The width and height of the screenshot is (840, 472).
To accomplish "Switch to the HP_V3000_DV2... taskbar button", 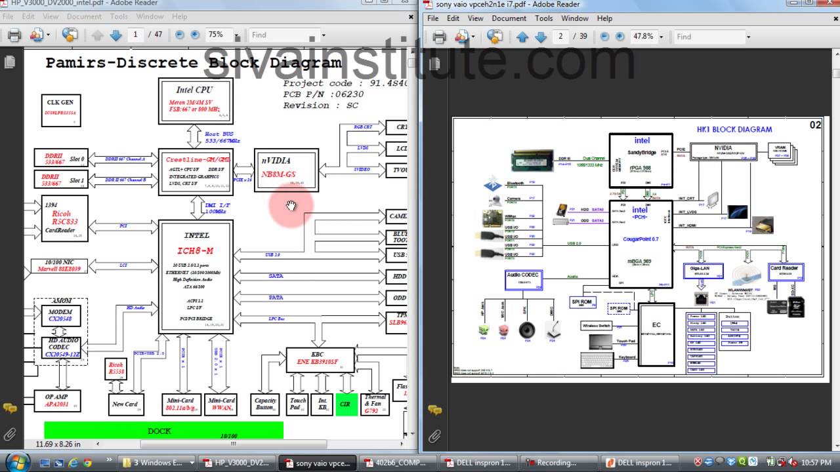I will tap(236, 463).
